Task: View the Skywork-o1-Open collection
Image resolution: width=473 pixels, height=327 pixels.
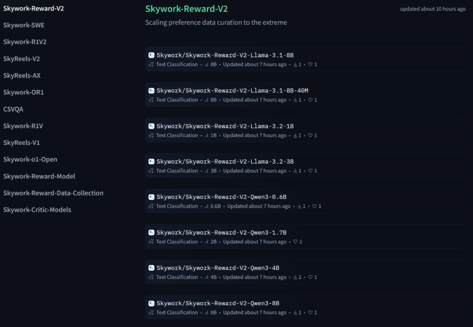Action: [30, 159]
